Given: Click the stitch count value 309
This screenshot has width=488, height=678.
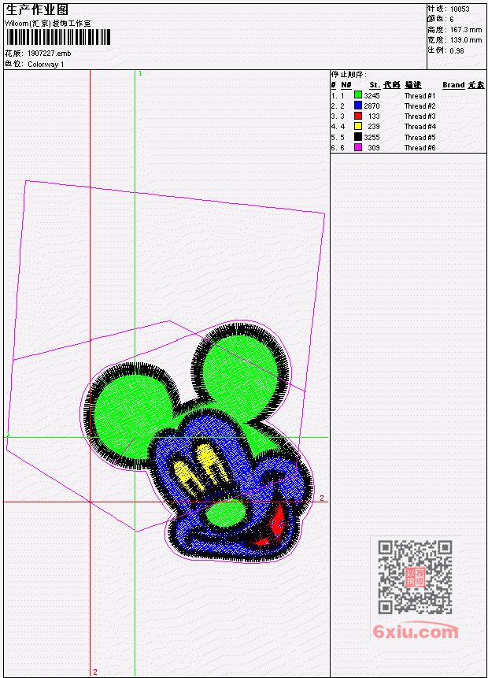Looking at the screenshot, I should coord(374,148).
